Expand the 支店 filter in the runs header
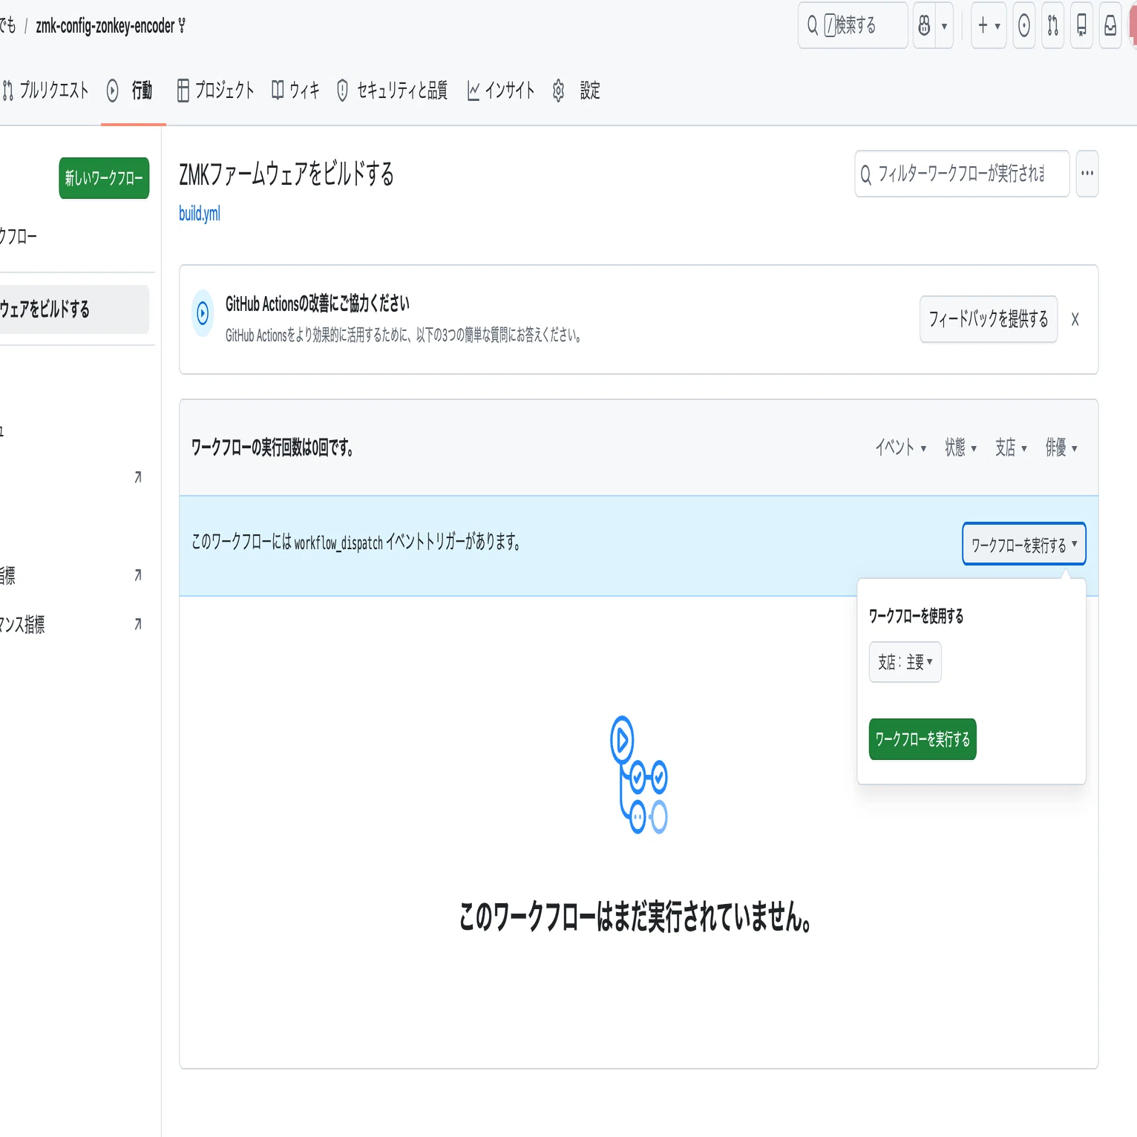 point(1011,448)
